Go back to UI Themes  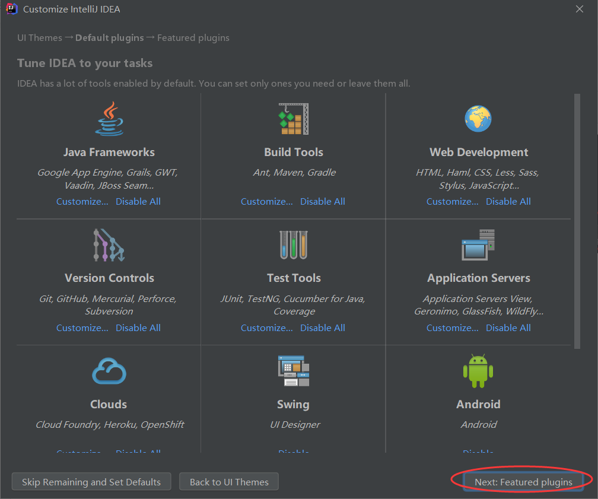pos(229,482)
